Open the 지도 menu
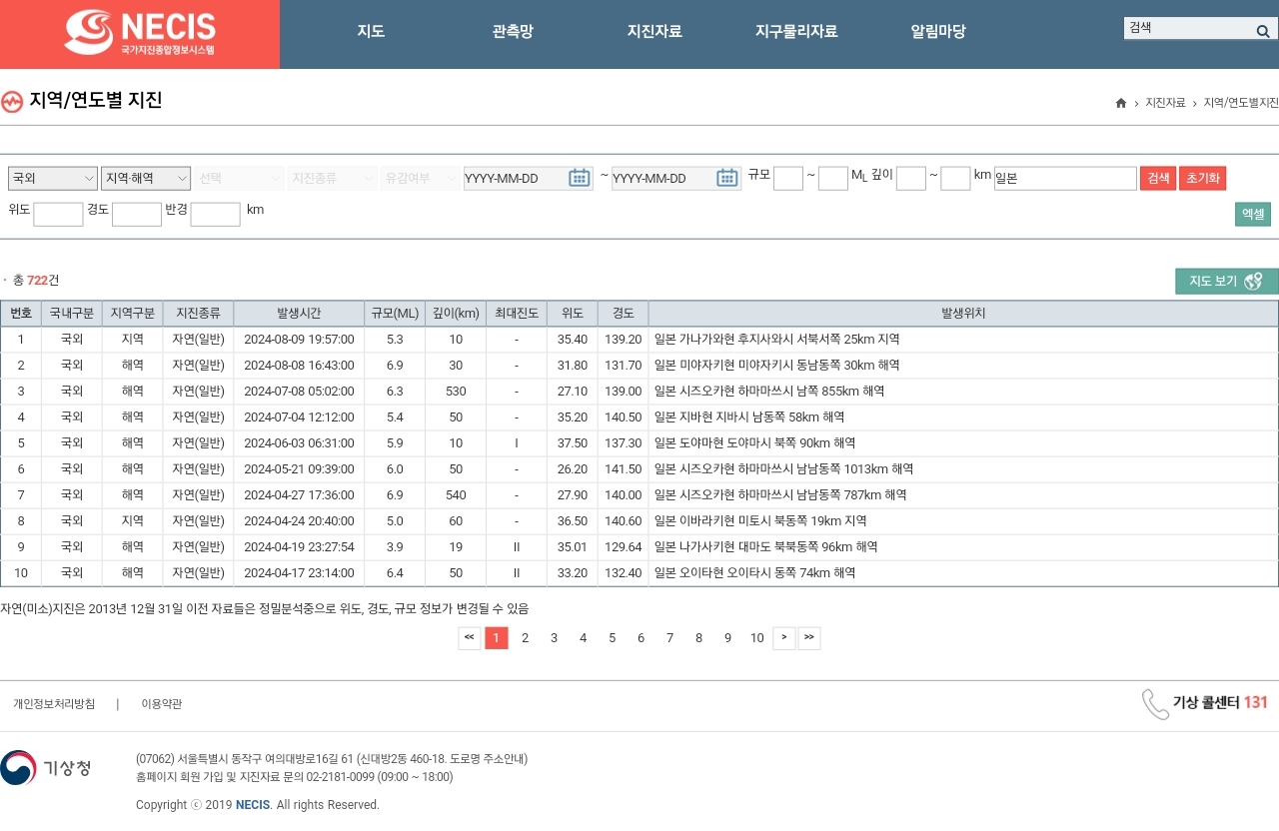This screenshot has height=831, width=1279. point(371,31)
